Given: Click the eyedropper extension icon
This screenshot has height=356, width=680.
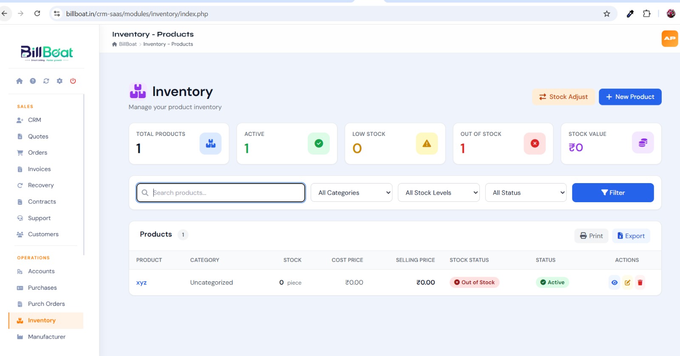Looking at the screenshot, I should point(630,14).
